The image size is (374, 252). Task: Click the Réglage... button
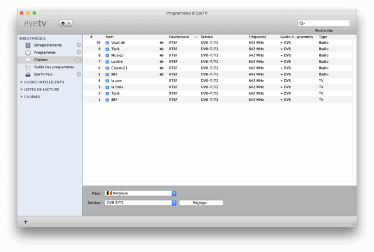pyautogui.click(x=202, y=203)
